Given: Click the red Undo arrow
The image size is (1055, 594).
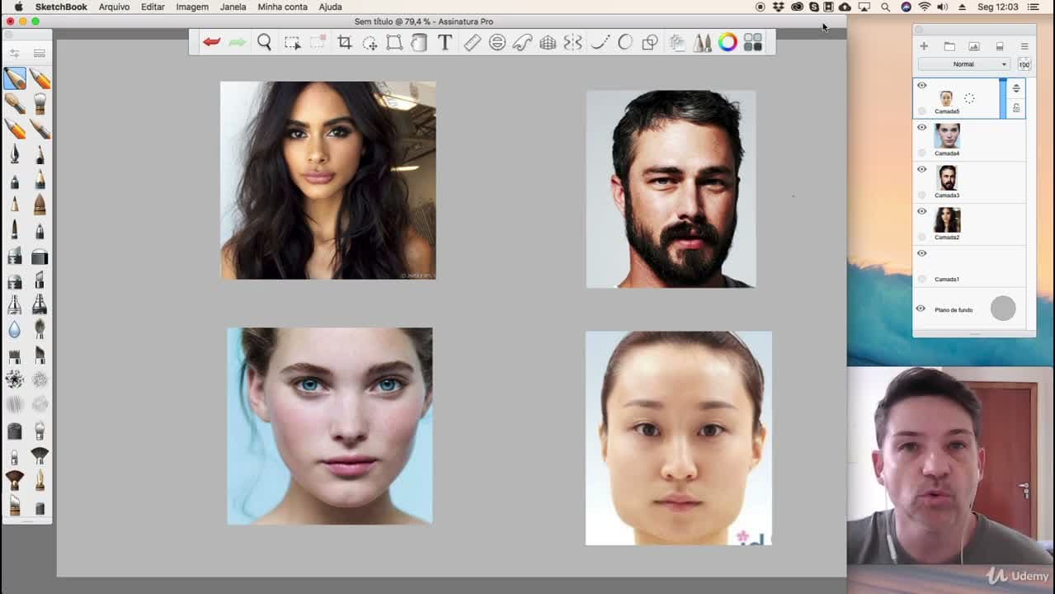Looking at the screenshot, I should [211, 42].
